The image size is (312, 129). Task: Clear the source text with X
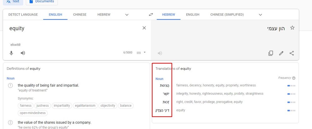(x=144, y=28)
